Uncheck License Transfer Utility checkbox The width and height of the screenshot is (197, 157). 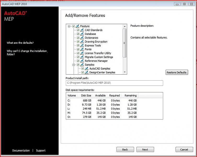pos(78,53)
